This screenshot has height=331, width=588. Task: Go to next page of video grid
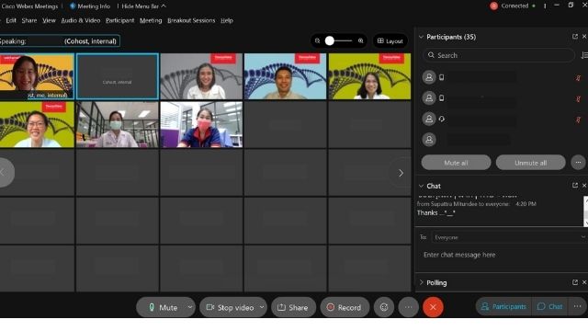click(401, 173)
